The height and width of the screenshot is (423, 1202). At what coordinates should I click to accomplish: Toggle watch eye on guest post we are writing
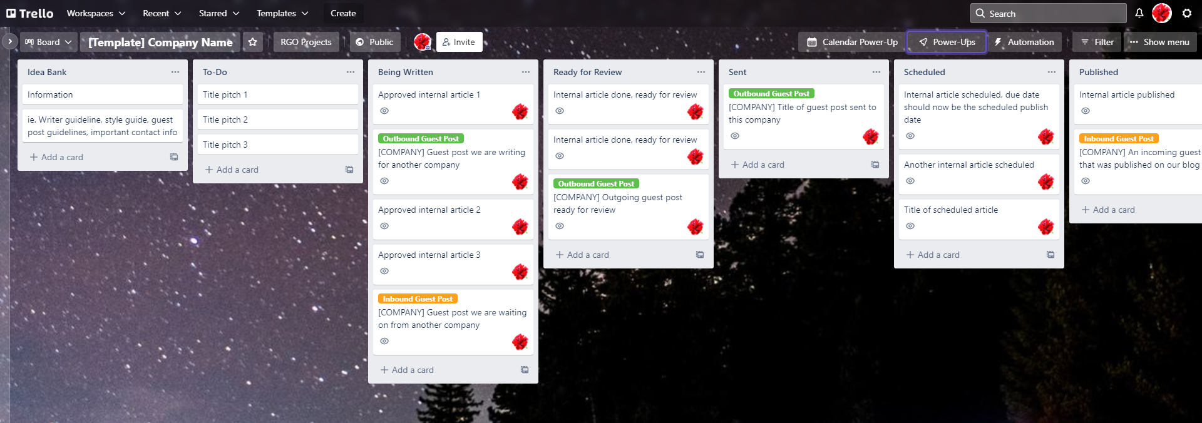[x=384, y=181]
